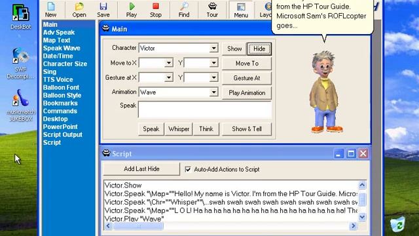Open Script Output from the sidebar

tap(63, 134)
